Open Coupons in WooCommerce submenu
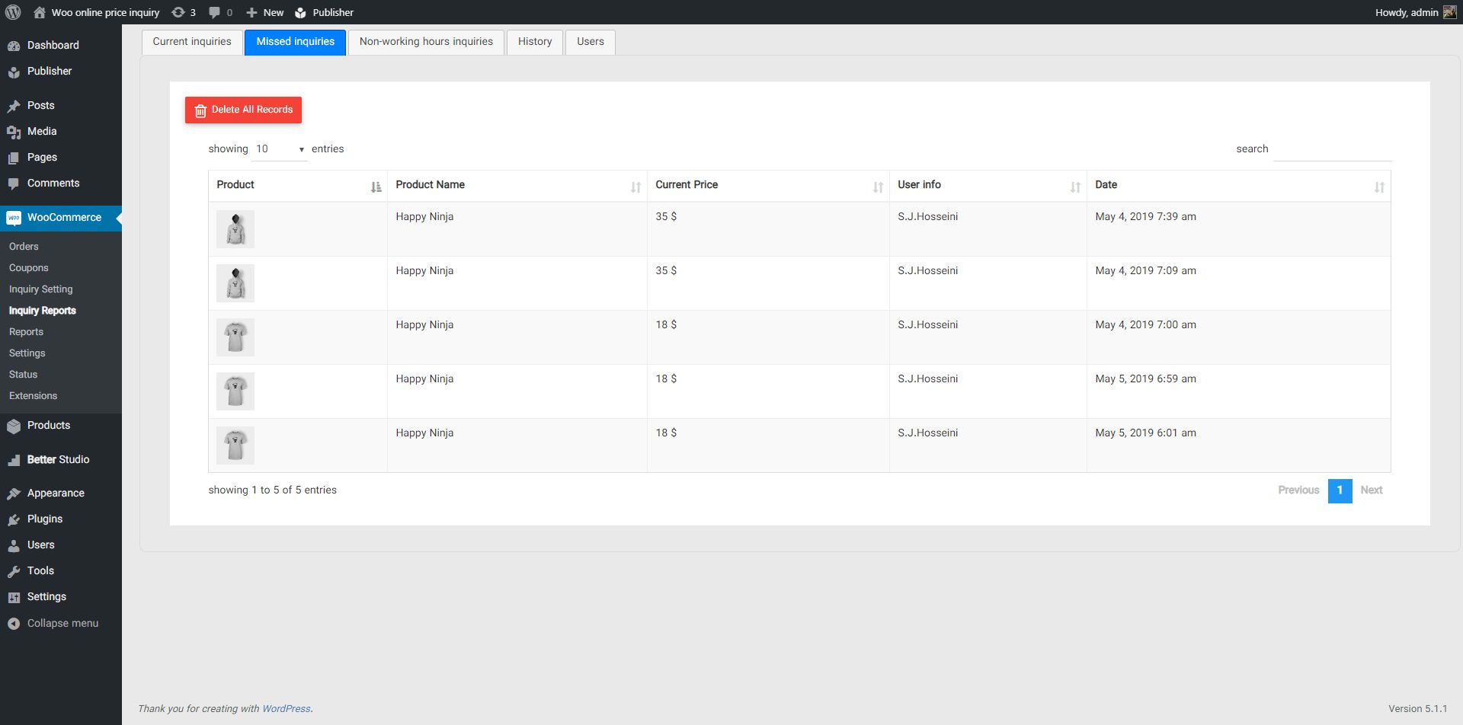 [28, 268]
